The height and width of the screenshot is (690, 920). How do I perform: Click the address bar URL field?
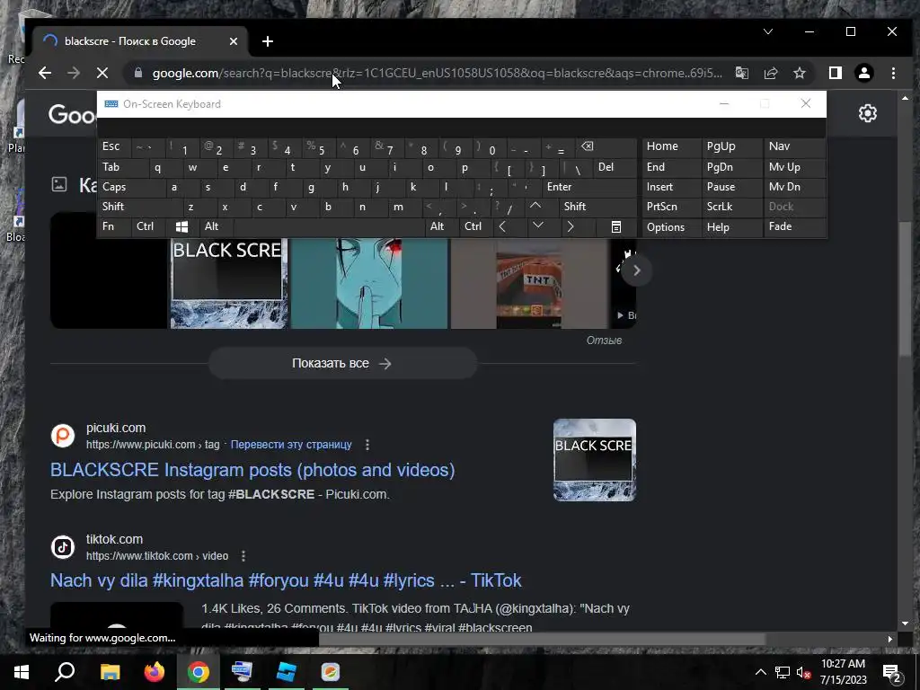[437, 73]
